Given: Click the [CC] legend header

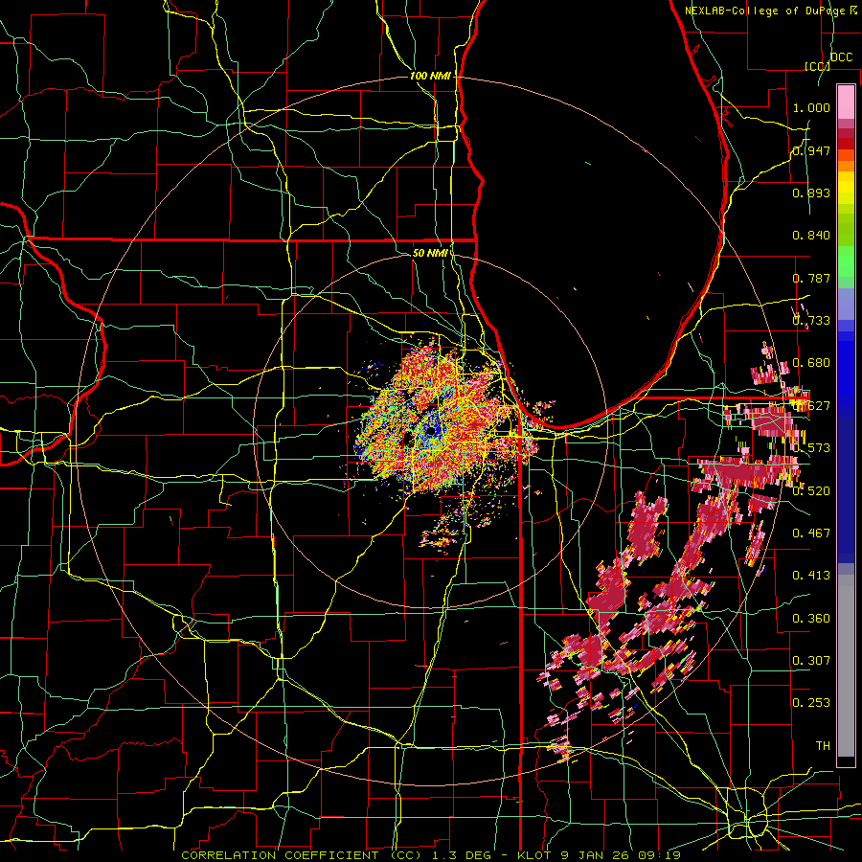Looking at the screenshot, I should click(x=818, y=66).
